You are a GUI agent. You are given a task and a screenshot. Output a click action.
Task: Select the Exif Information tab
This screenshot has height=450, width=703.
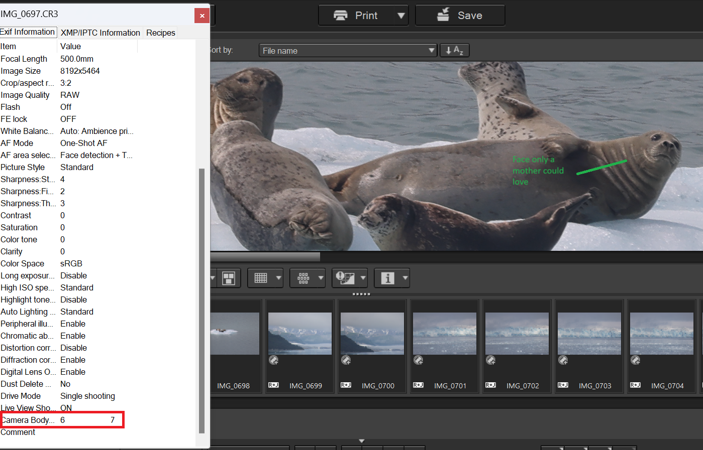coord(28,32)
